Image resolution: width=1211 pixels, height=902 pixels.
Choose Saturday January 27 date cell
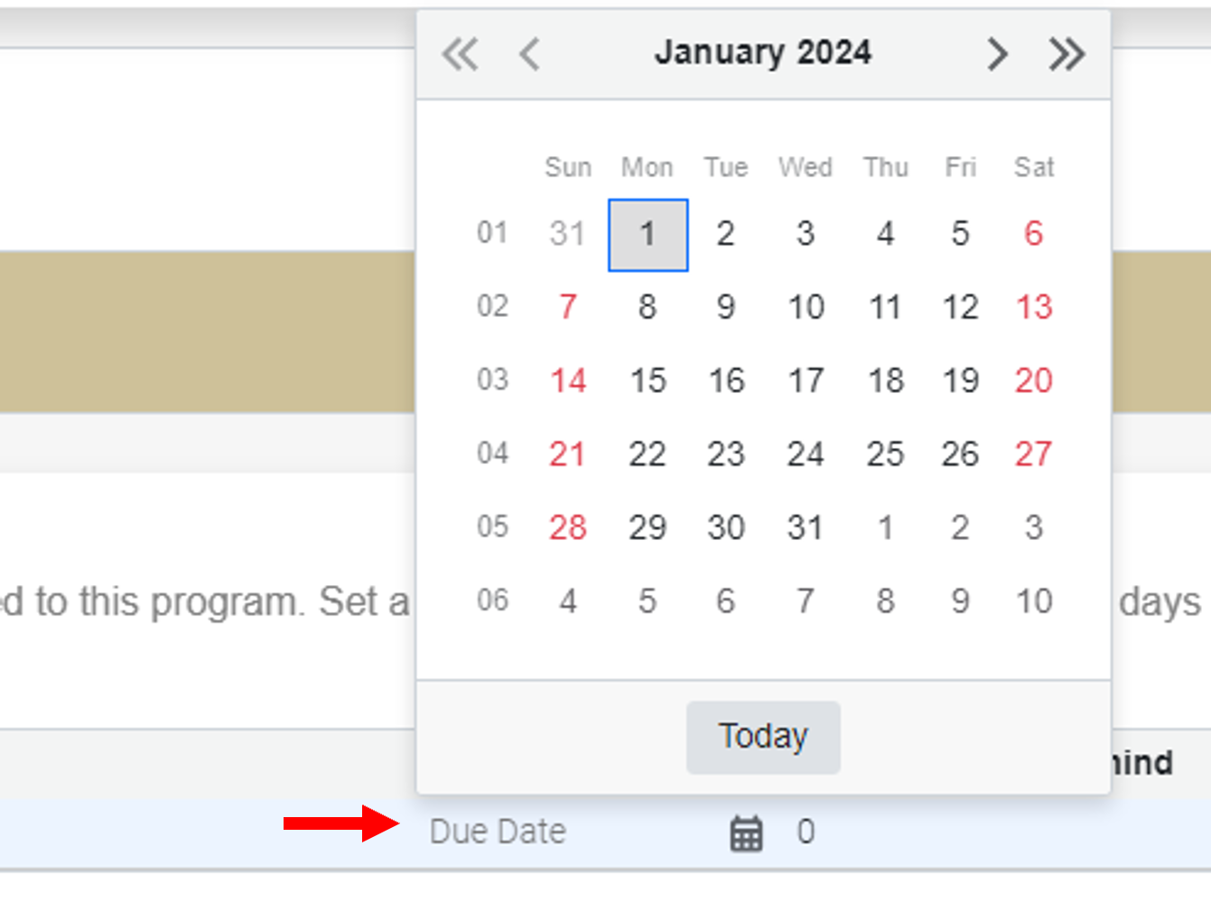point(1033,454)
